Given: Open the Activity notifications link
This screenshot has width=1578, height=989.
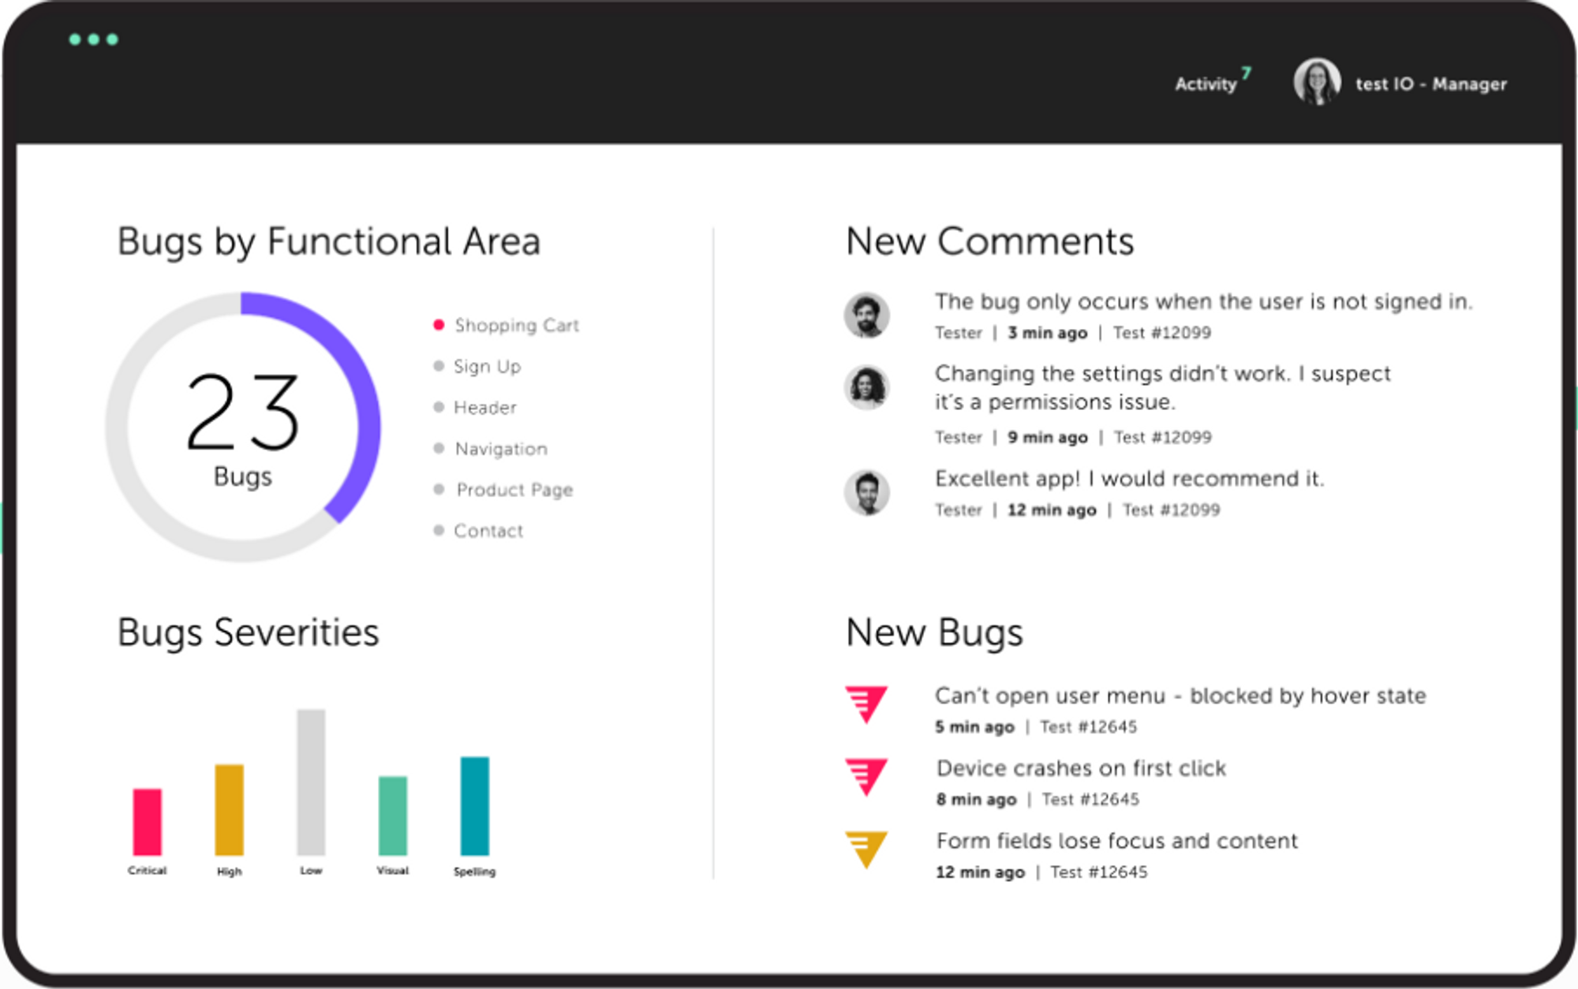Looking at the screenshot, I should [x=1206, y=84].
